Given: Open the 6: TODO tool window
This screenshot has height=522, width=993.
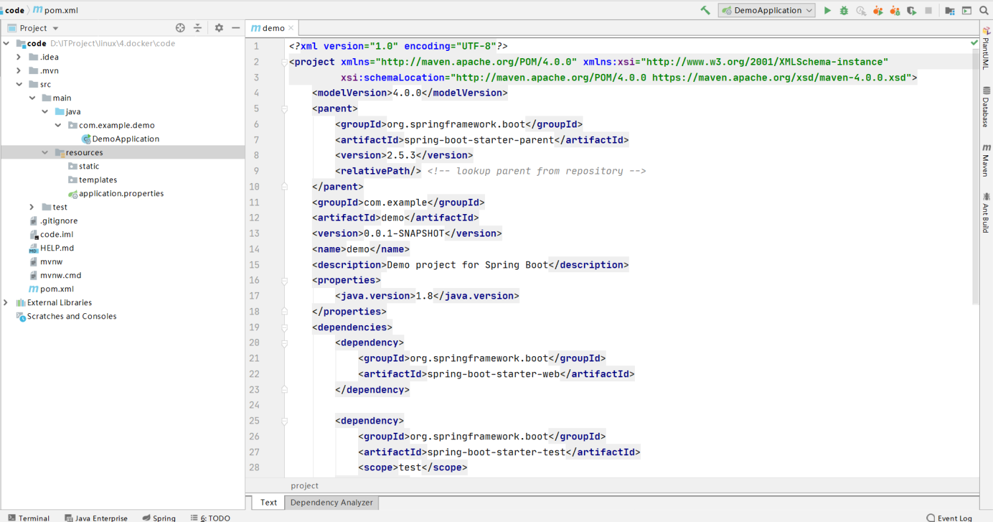Looking at the screenshot, I should [210, 518].
